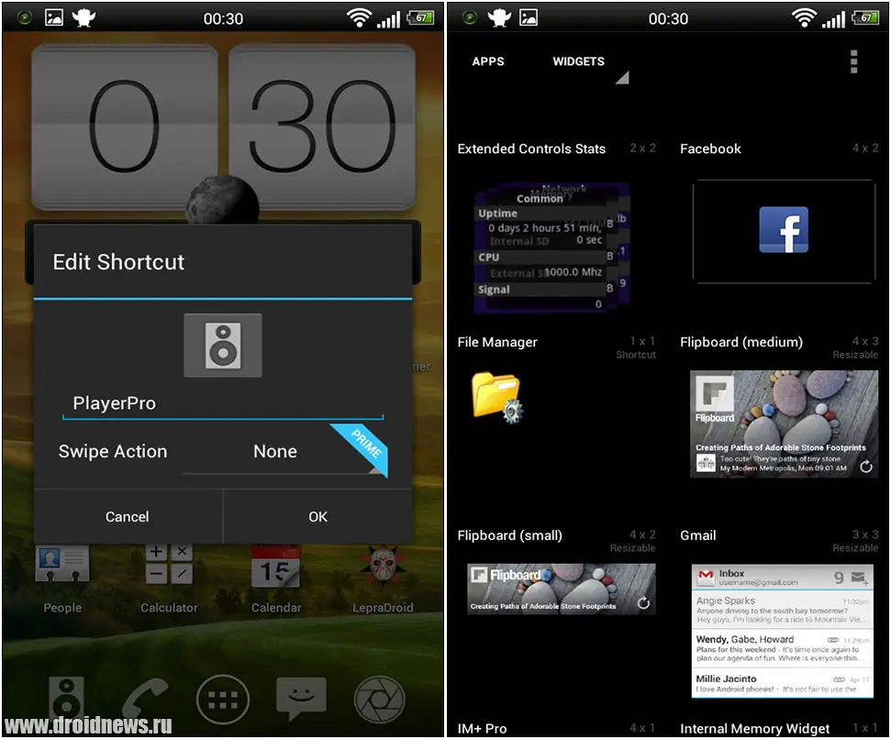
Task: Switch to the WIDGETS tab
Action: point(578,61)
